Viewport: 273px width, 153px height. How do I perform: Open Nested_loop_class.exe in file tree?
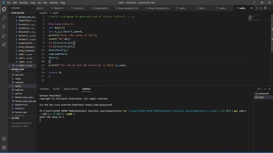23,101
